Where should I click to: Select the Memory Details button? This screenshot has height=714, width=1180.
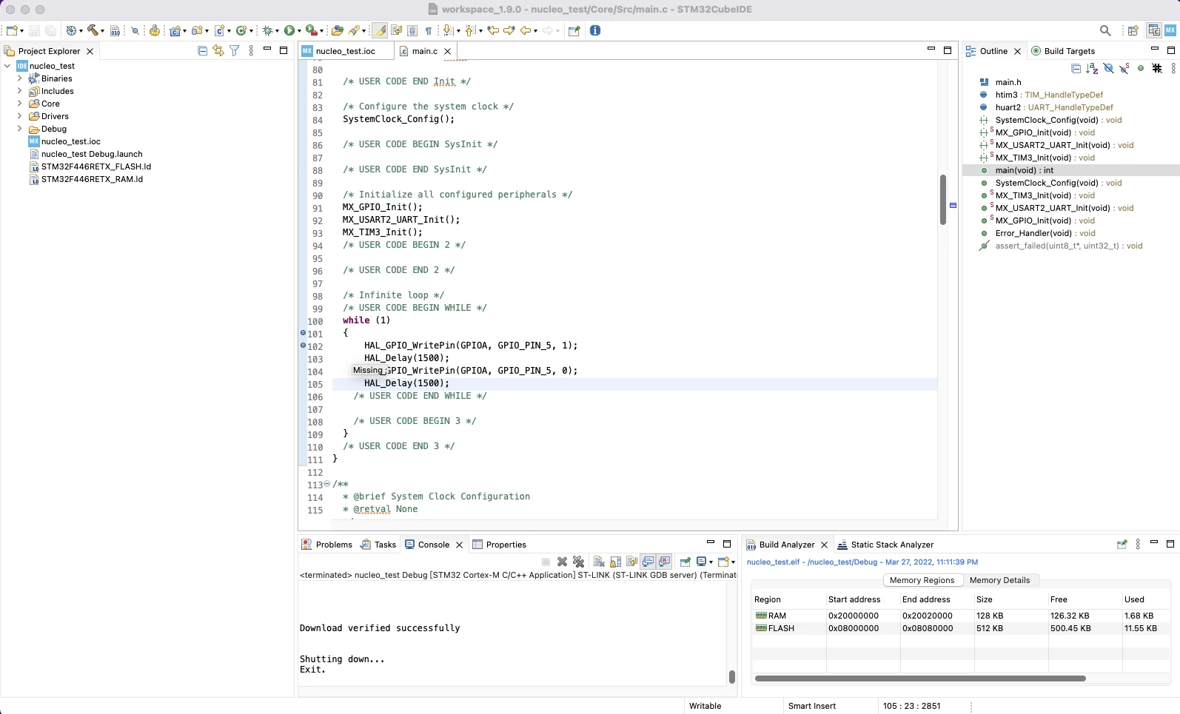[999, 580]
